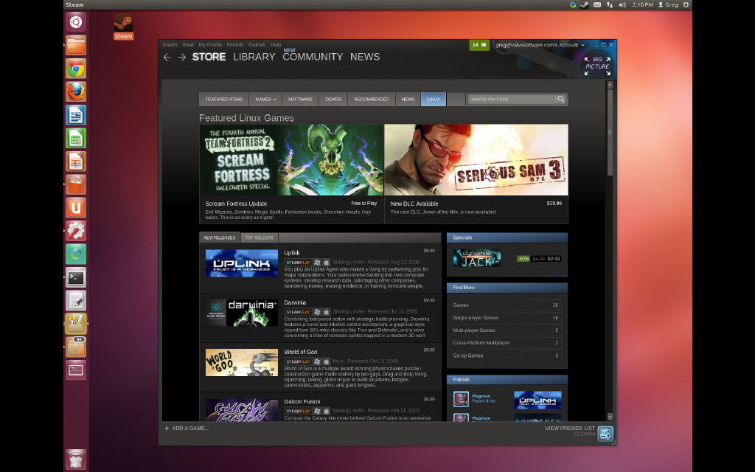755x472 pixels.
Task: Open the Linux tab in store navigation
Action: [x=434, y=100]
